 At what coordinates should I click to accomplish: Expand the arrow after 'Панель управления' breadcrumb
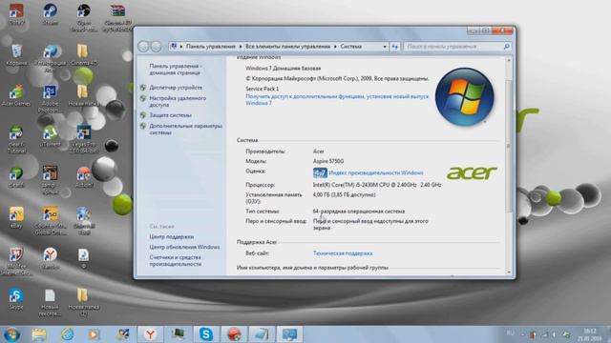point(241,47)
